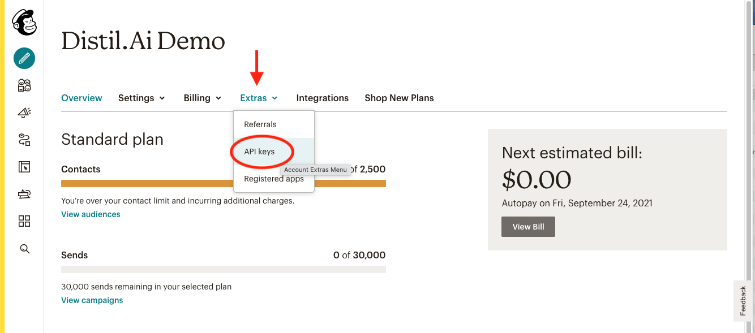Open the Content Studio icon
755x333 pixels.
[x=24, y=194]
